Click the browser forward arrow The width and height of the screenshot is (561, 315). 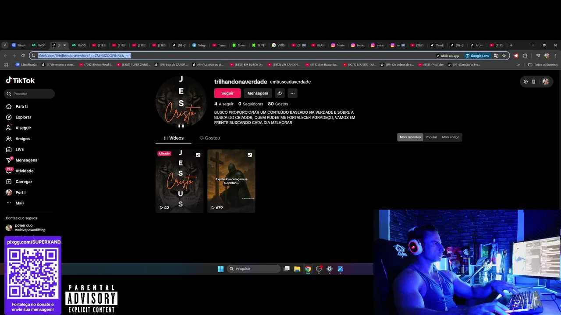tap(14, 56)
